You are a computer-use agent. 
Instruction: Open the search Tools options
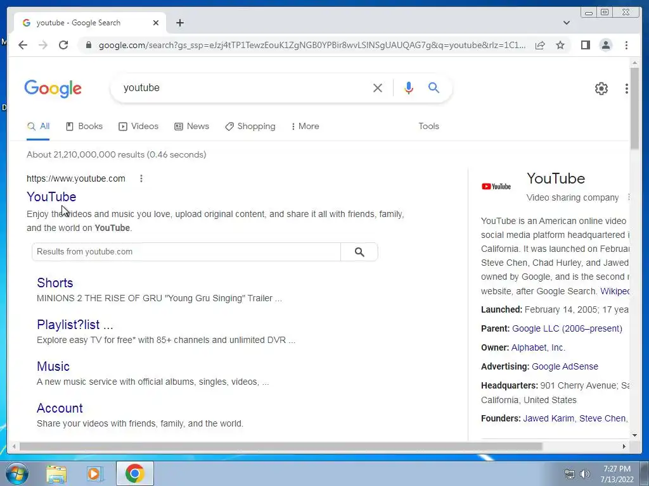point(429,127)
